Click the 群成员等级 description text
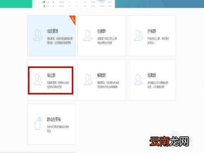Image resolution: width=204 pixels, height=153 pixels. (58, 129)
